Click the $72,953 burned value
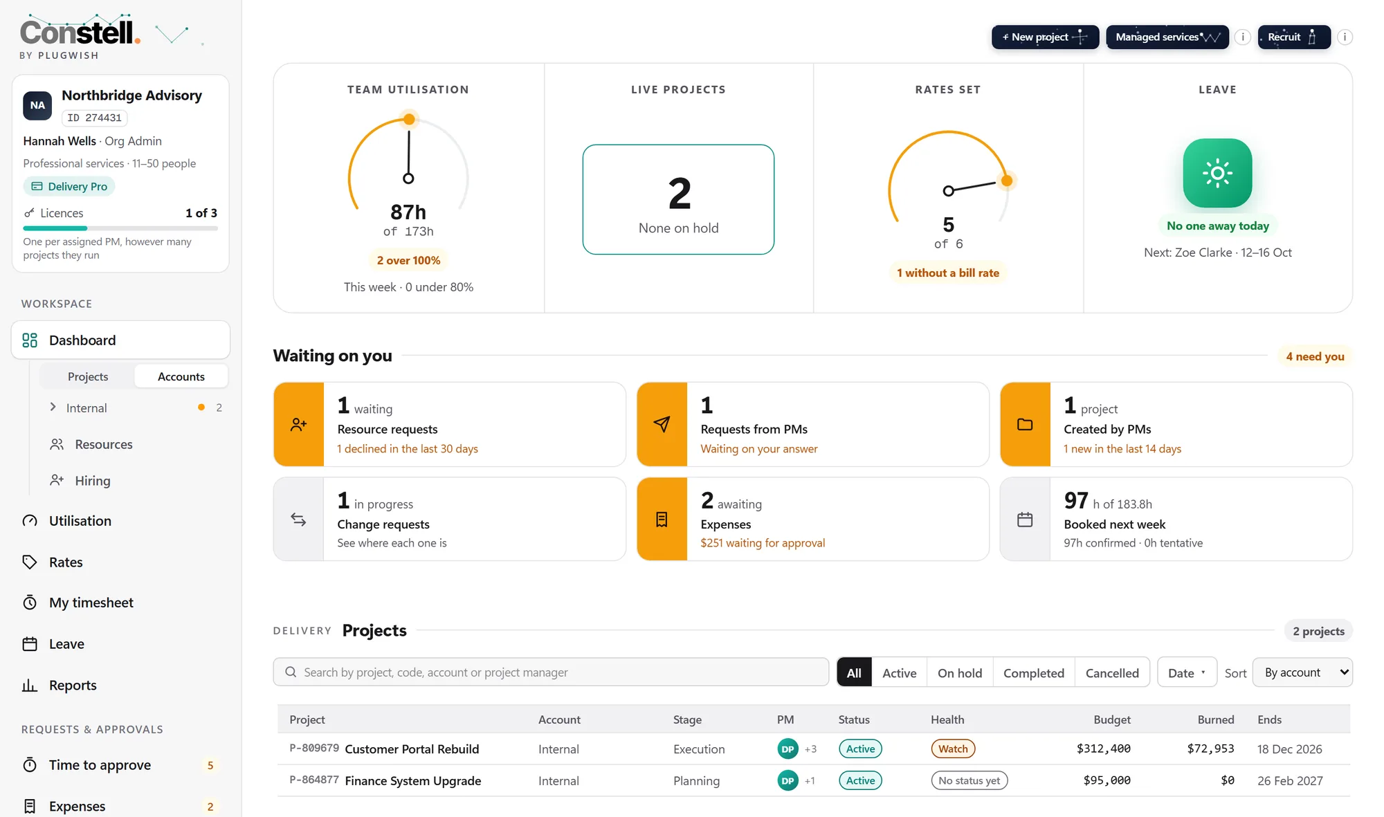1384x817 pixels. pyautogui.click(x=1210, y=749)
